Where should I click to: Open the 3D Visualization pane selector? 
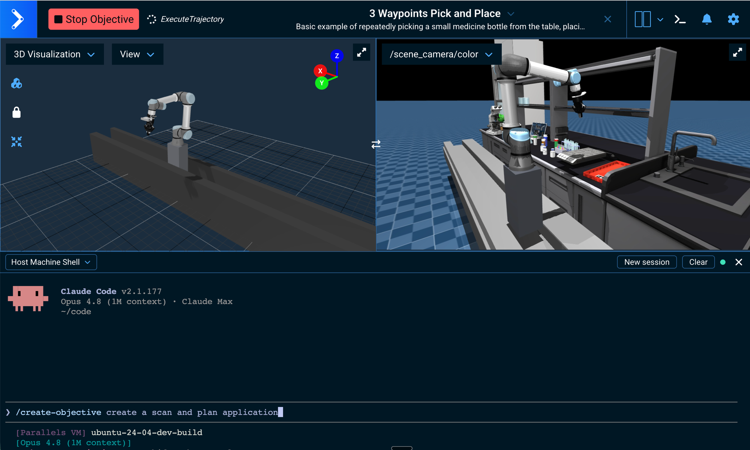tap(55, 54)
